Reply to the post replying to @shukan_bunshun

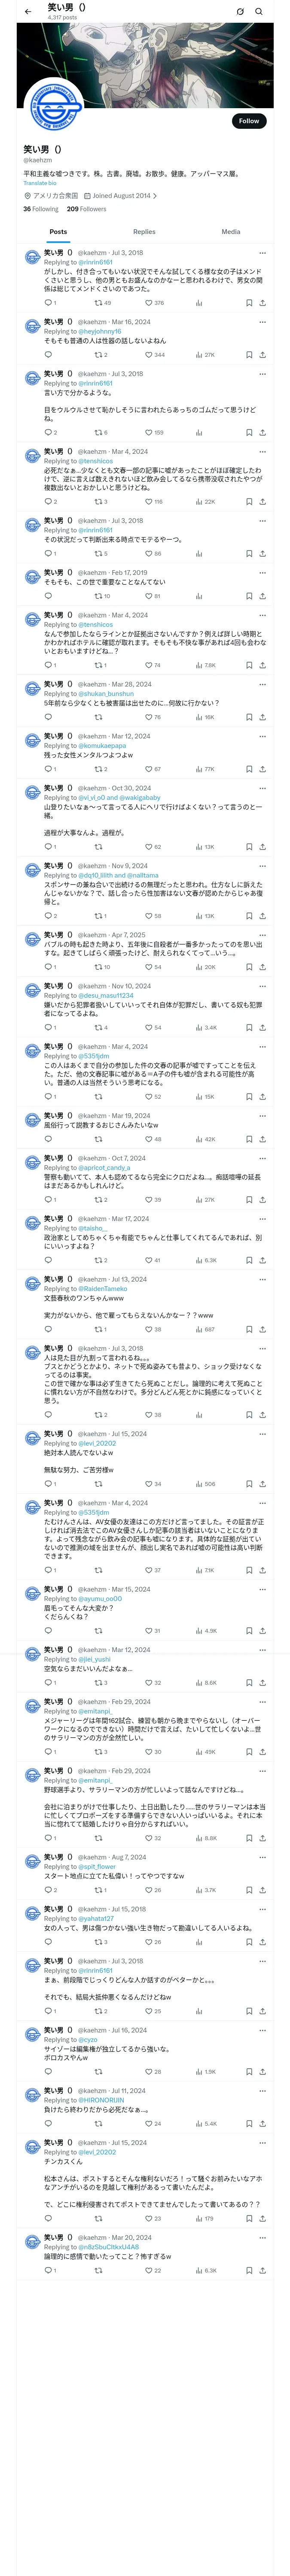[x=48, y=717]
